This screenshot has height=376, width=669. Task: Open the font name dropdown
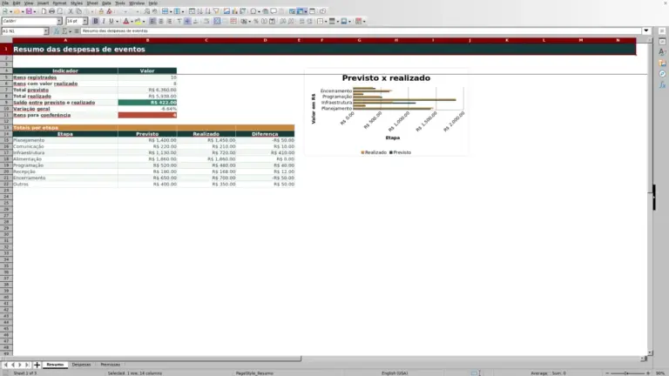[59, 21]
